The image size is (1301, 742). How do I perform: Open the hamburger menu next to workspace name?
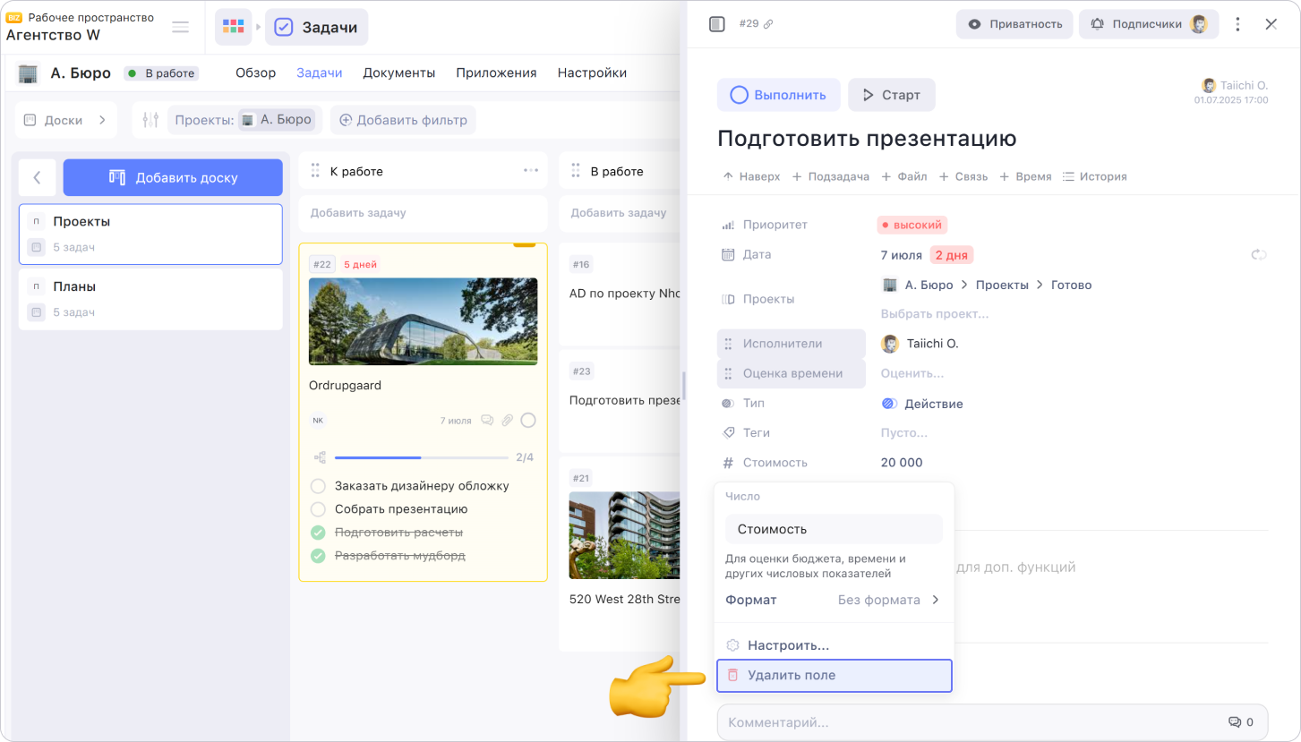pyautogui.click(x=180, y=27)
